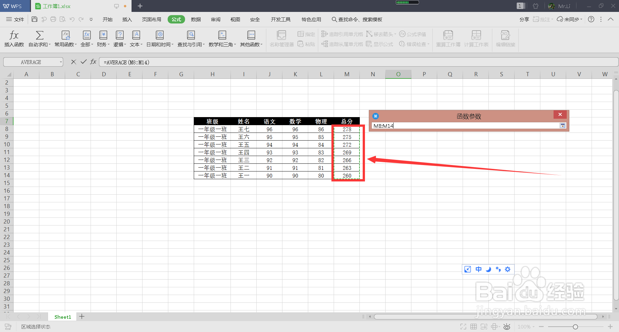Click the Save icon in quick toolbar
619x332 pixels.
tap(34, 19)
